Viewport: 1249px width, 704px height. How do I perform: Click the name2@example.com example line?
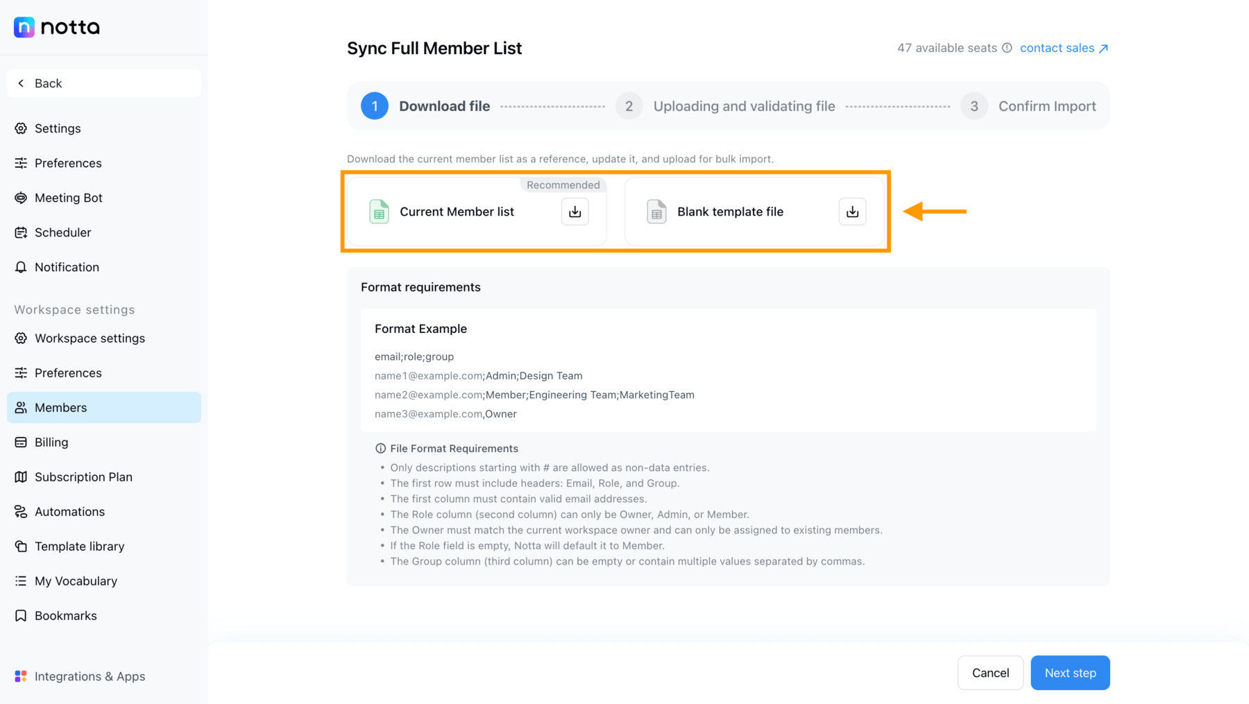(534, 395)
